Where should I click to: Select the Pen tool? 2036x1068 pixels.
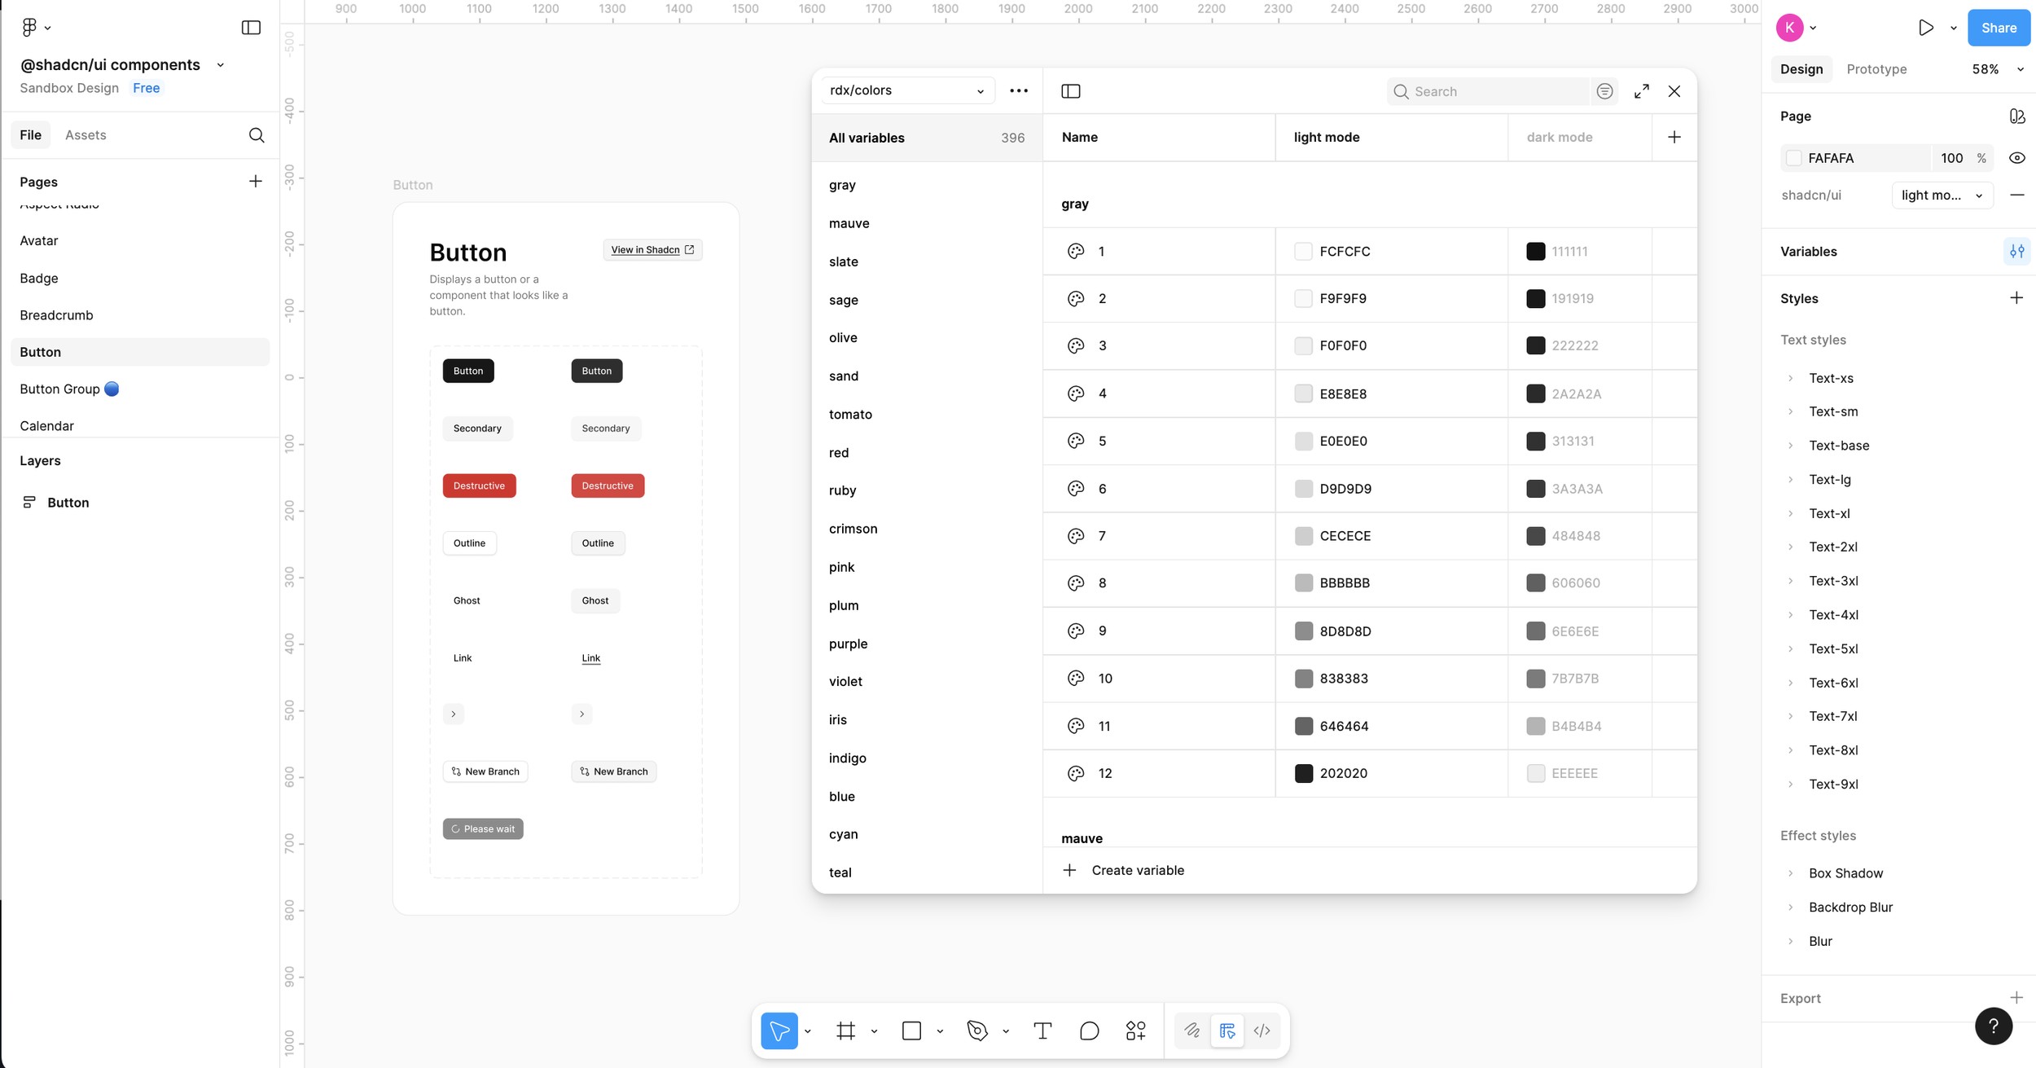(x=977, y=1031)
